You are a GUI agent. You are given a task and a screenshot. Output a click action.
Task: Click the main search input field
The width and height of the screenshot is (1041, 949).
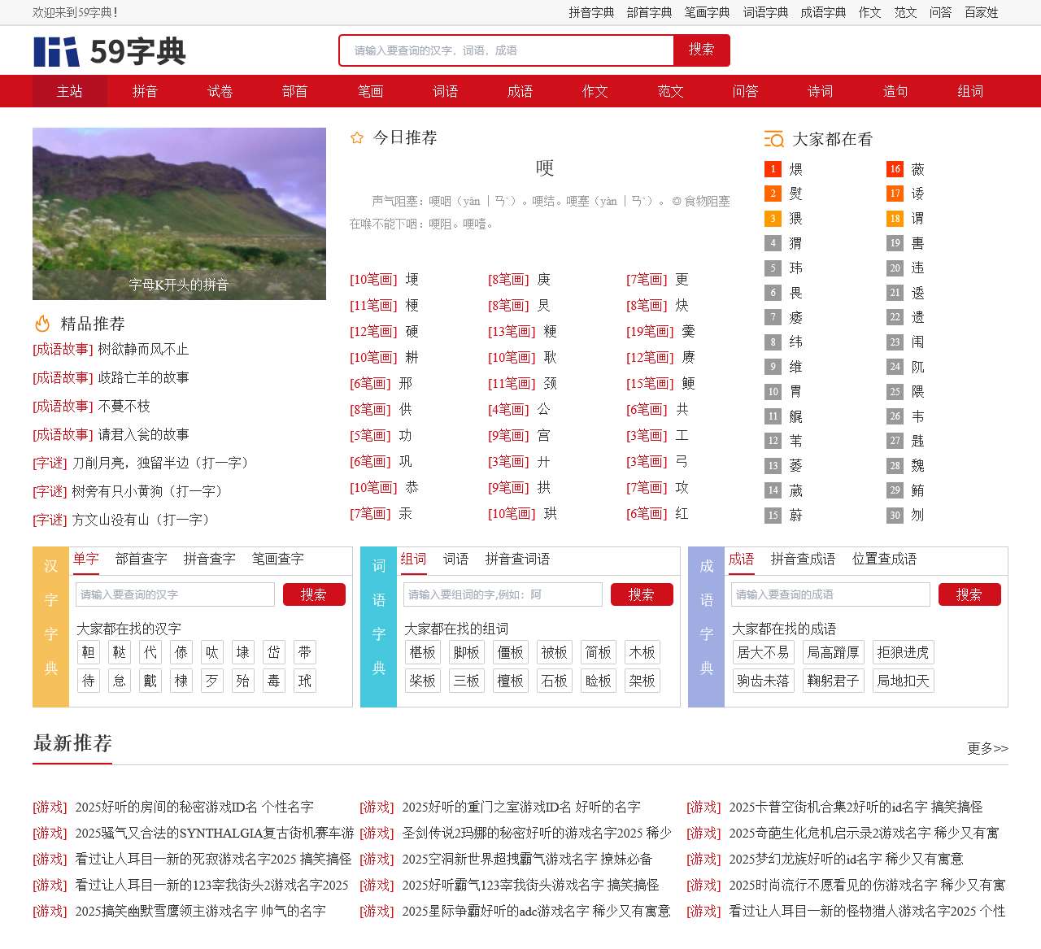coord(507,50)
